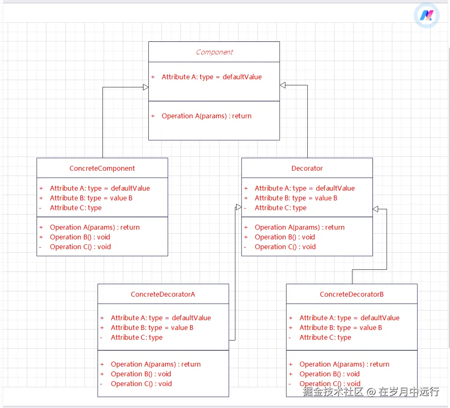Select Operation A(params) in ConcreteDecoratorA
450x408 pixels.
pos(156,364)
